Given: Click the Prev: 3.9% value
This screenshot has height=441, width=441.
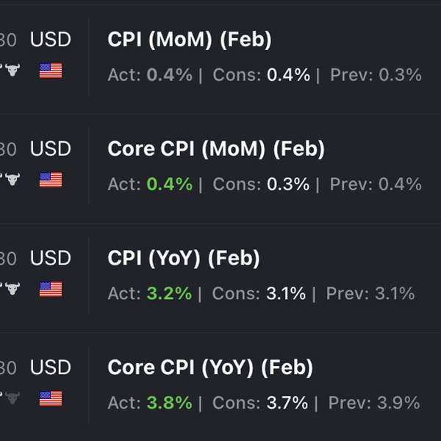Looking at the screenshot, I should 374,403.
